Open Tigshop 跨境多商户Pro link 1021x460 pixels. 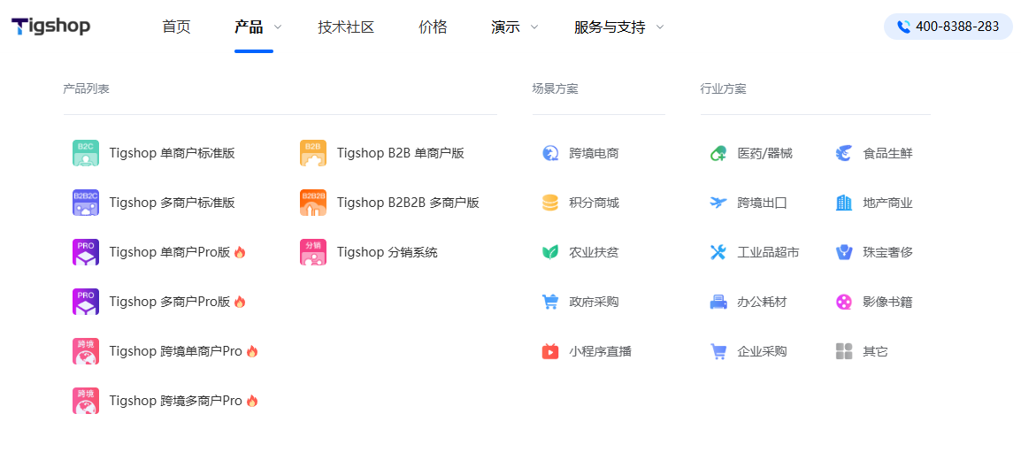click(x=176, y=401)
